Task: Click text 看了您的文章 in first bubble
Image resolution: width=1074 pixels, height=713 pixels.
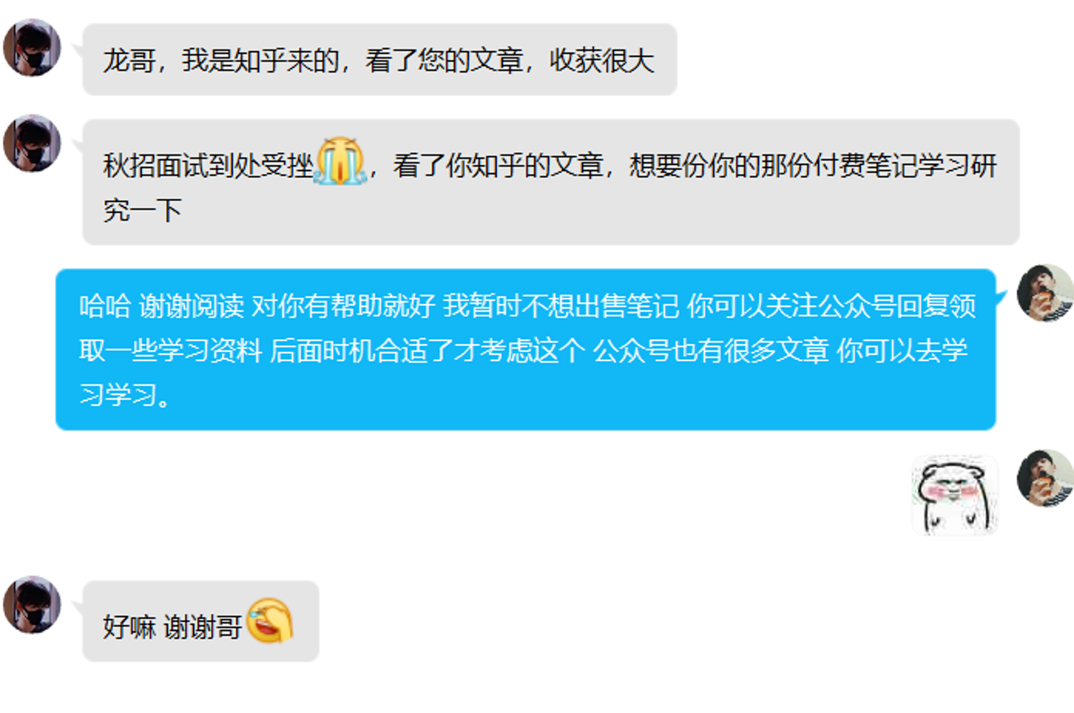Action: pyautogui.click(x=445, y=60)
